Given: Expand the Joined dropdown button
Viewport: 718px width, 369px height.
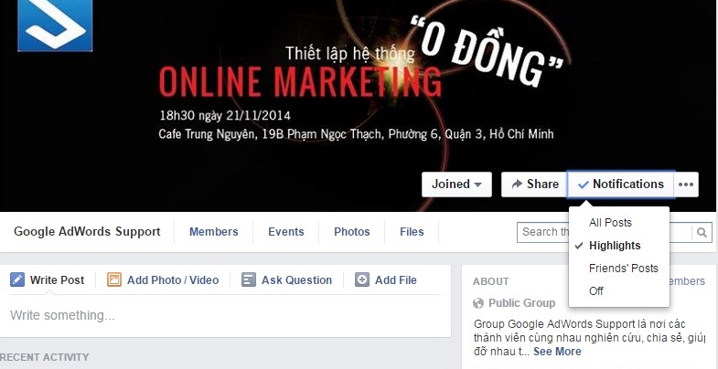Looking at the screenshot, I should pos(456,184).
